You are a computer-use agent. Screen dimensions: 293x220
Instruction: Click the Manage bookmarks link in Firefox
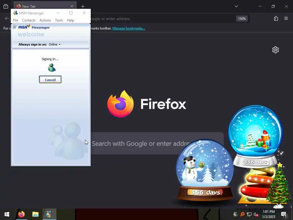point(128,28)
